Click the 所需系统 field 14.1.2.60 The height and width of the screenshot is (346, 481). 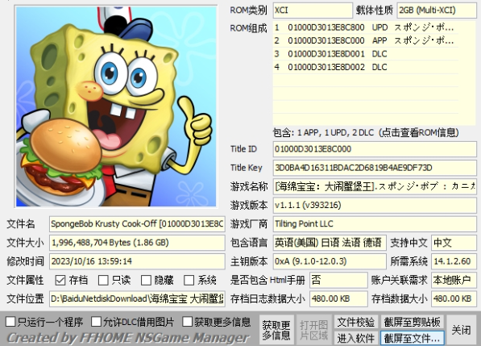point(454,261)
